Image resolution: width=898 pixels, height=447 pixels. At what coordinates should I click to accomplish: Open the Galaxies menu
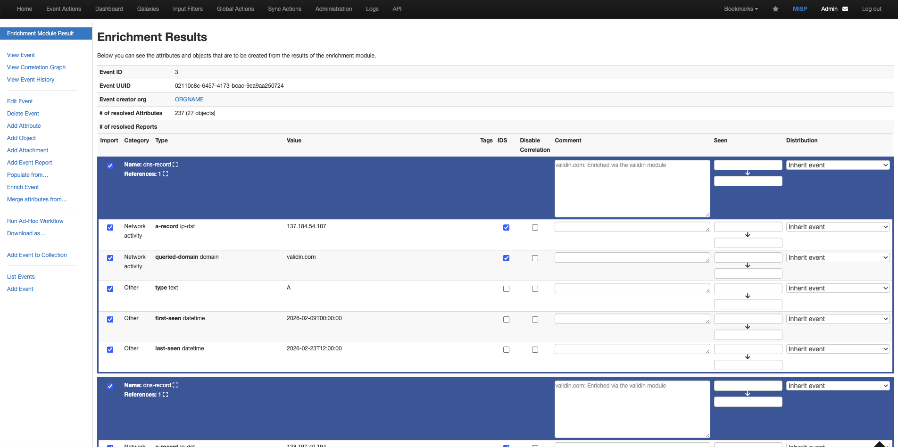point(148,8)
